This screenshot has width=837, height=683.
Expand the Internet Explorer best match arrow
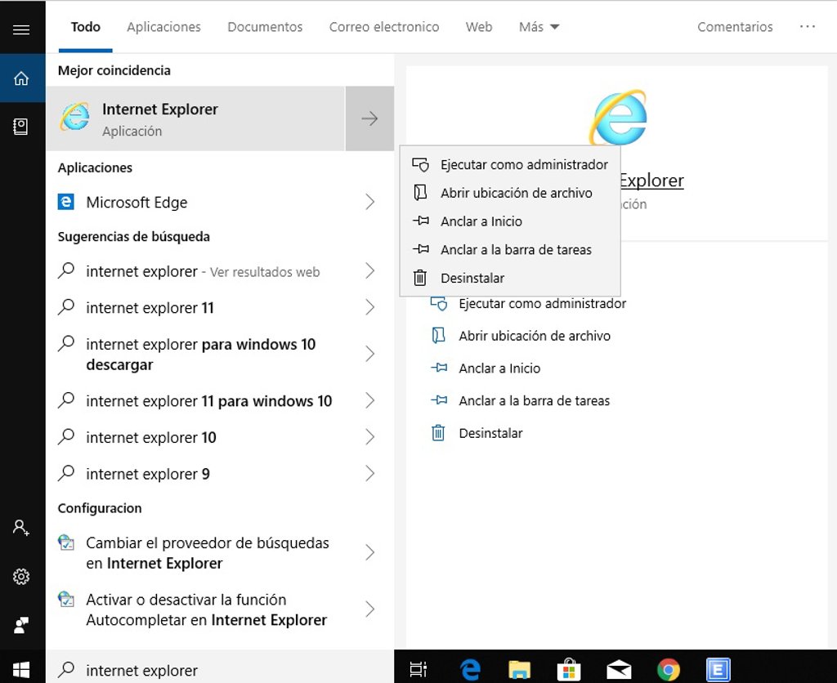pyautogui.click(x=369, y=118)
